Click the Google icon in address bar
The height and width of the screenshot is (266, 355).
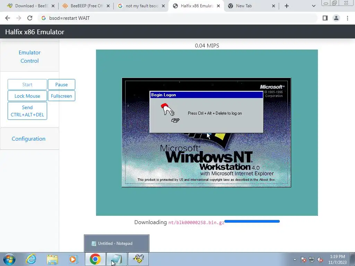(44, 18)
